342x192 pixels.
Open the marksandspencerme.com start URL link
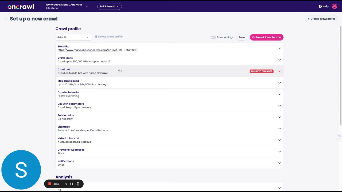tap(87, 50)
